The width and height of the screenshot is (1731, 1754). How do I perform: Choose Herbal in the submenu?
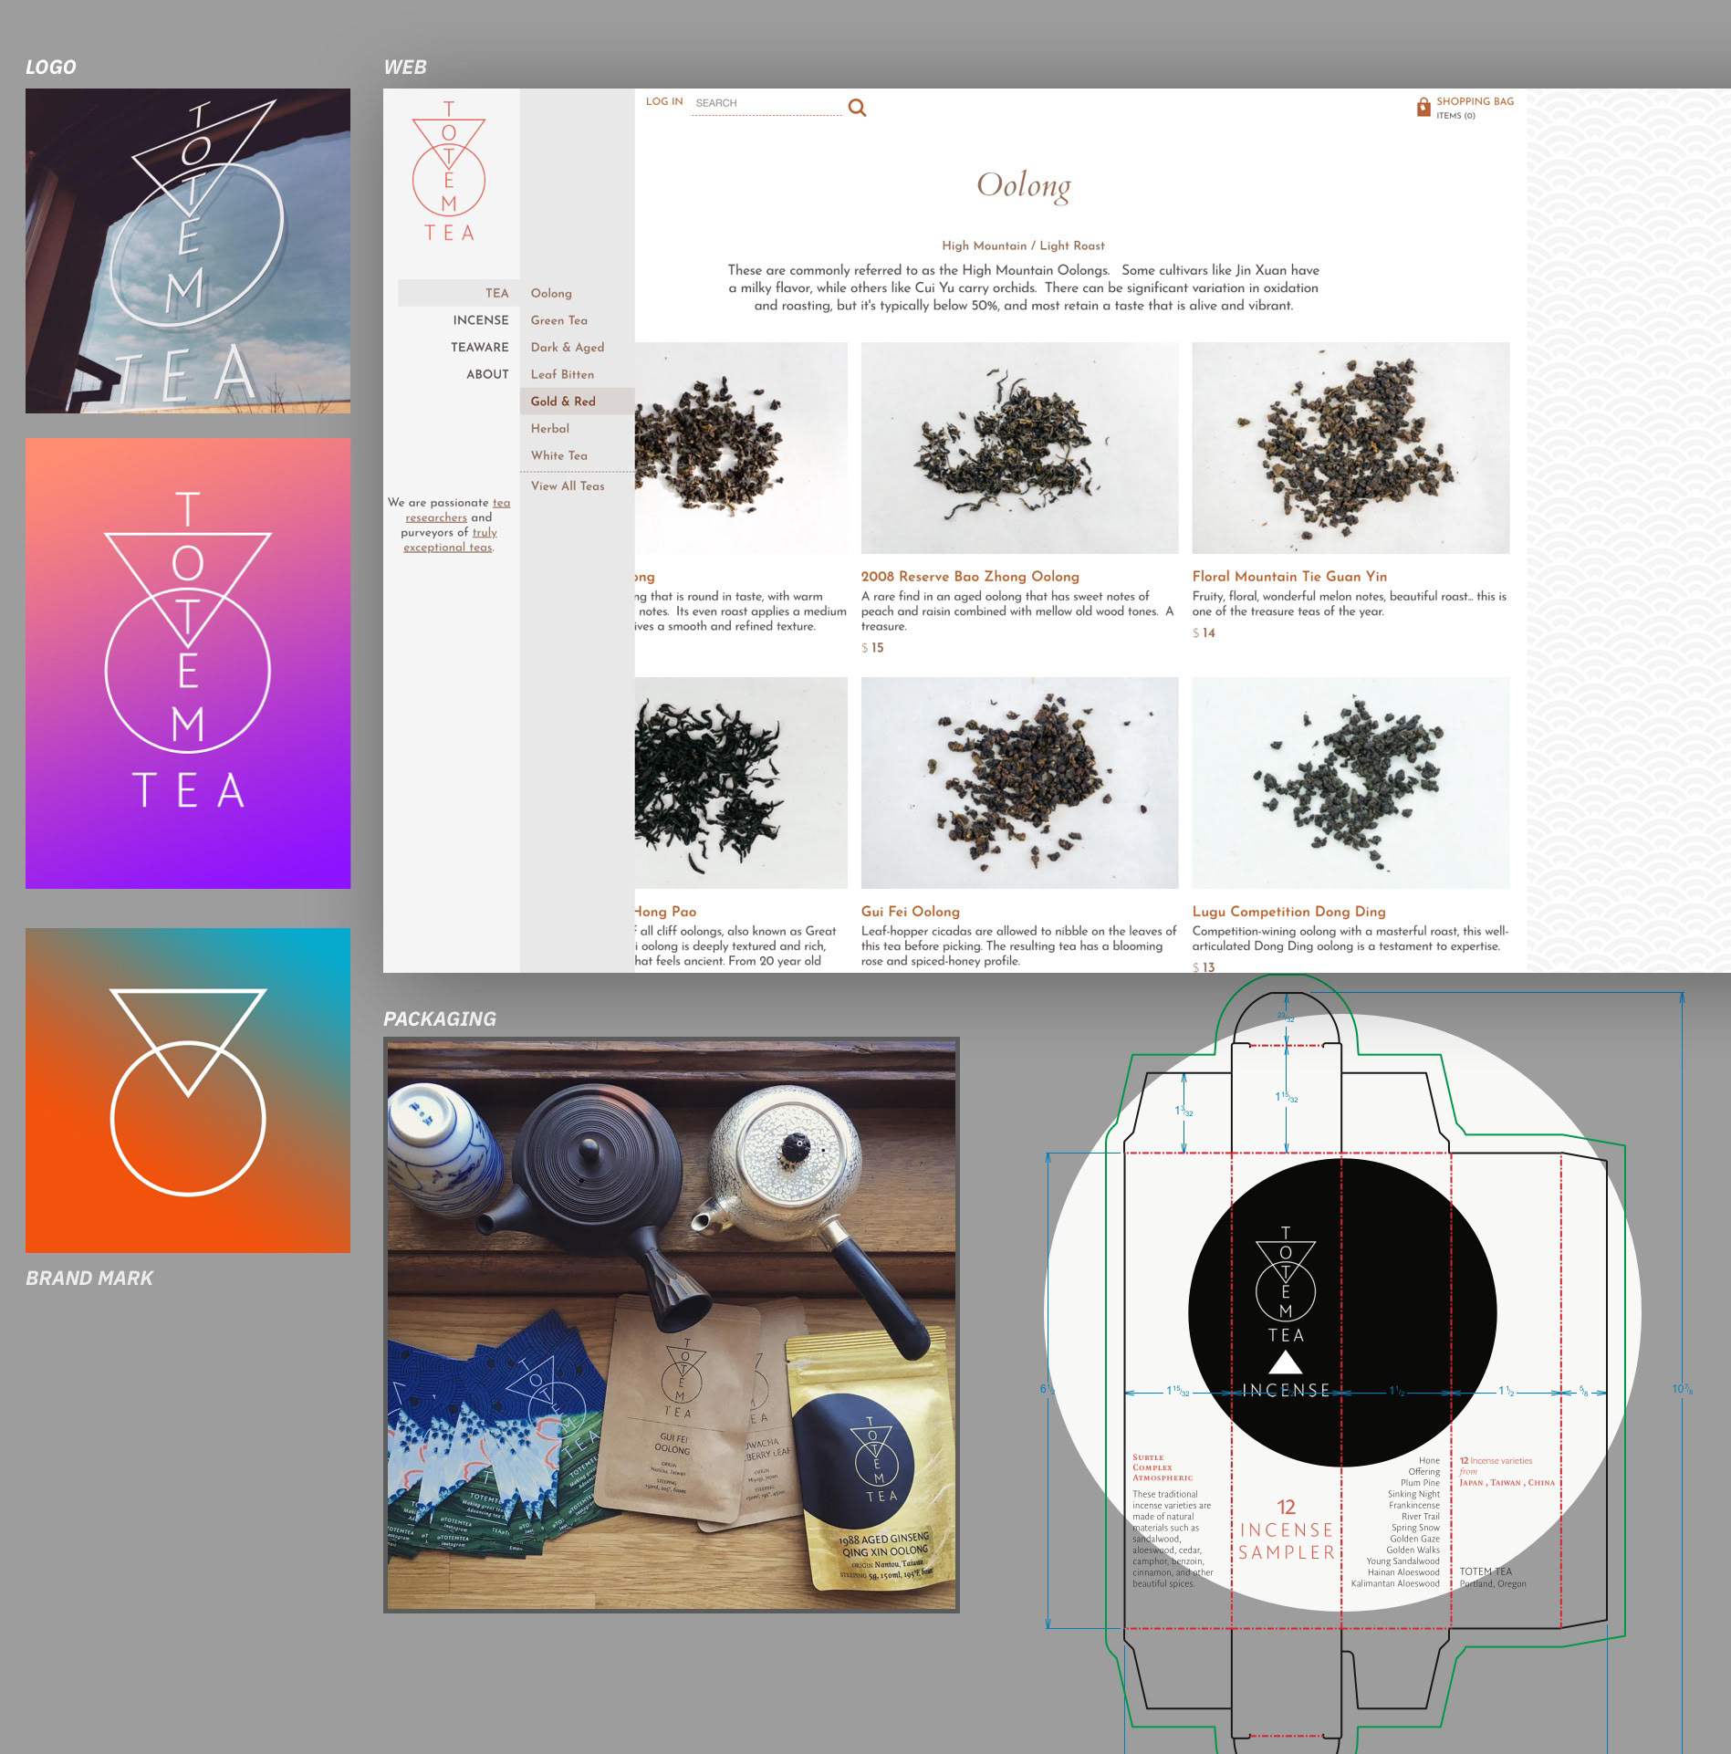click(550, 428)
